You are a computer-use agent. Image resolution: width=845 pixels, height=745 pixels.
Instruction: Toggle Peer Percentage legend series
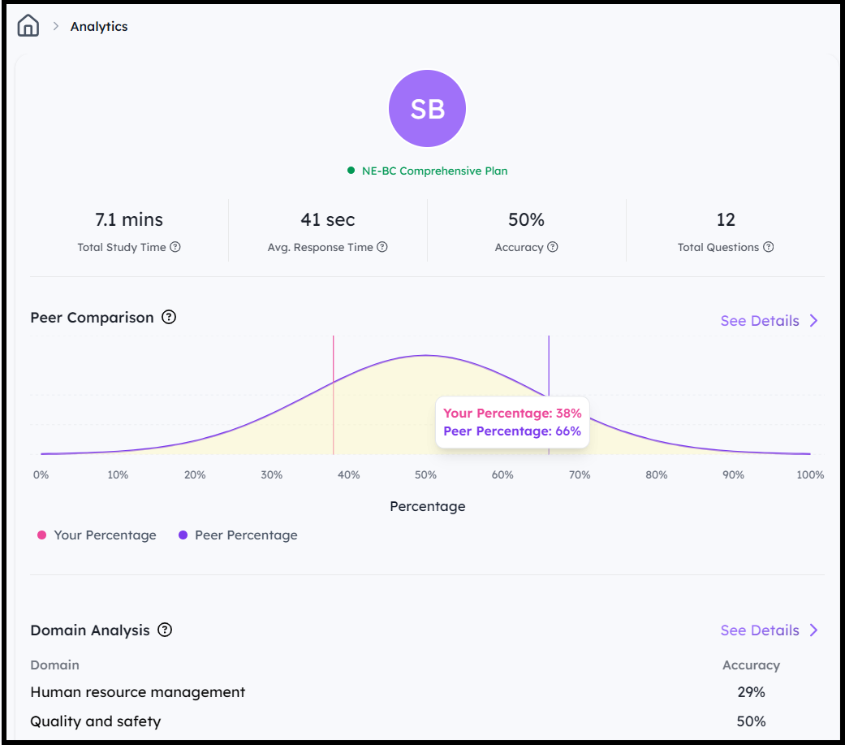[x=238, y=535]
